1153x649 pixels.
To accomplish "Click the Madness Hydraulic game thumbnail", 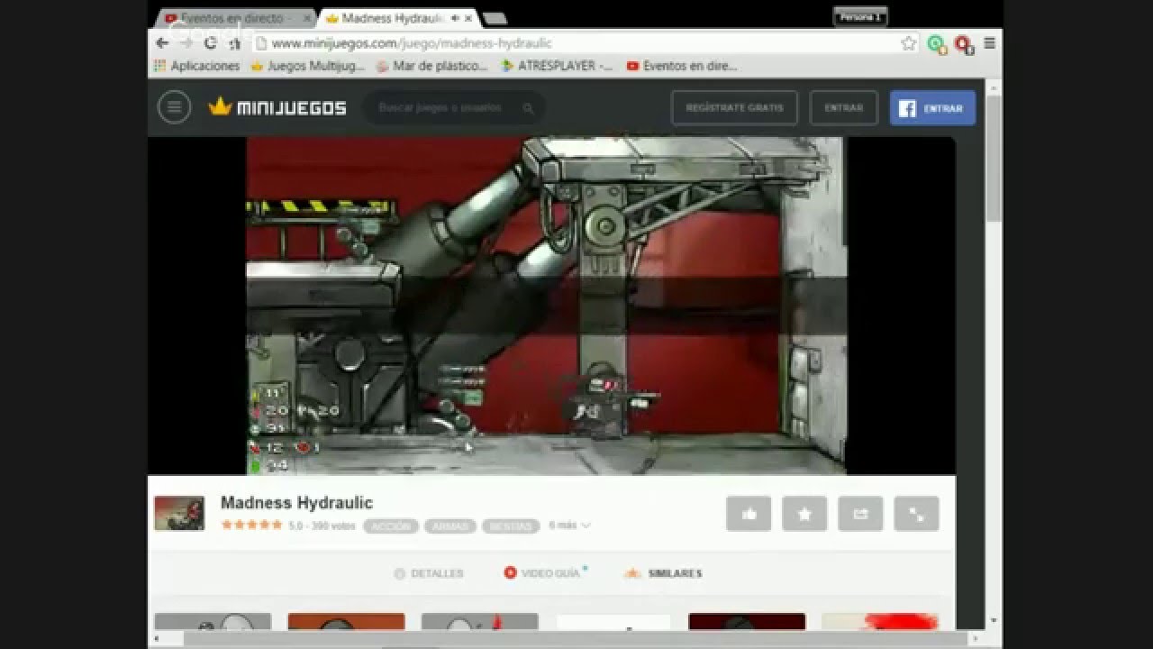I will 179,513.
